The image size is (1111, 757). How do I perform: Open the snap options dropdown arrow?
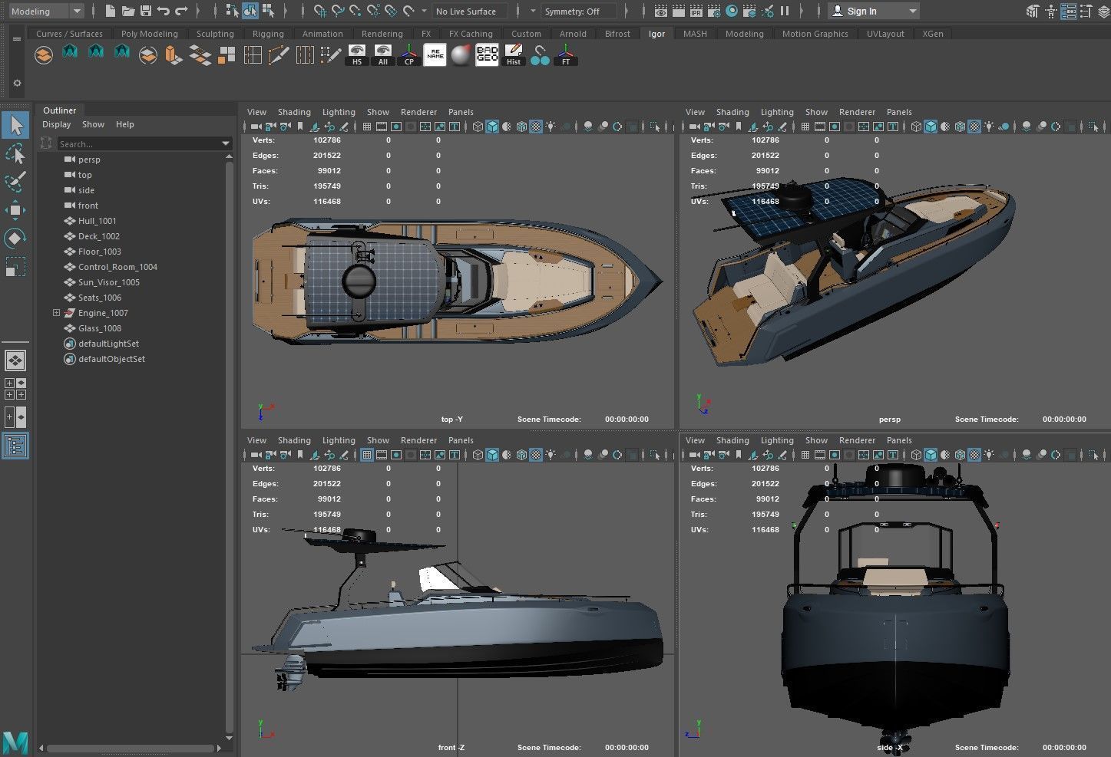(x=425, y=11)
